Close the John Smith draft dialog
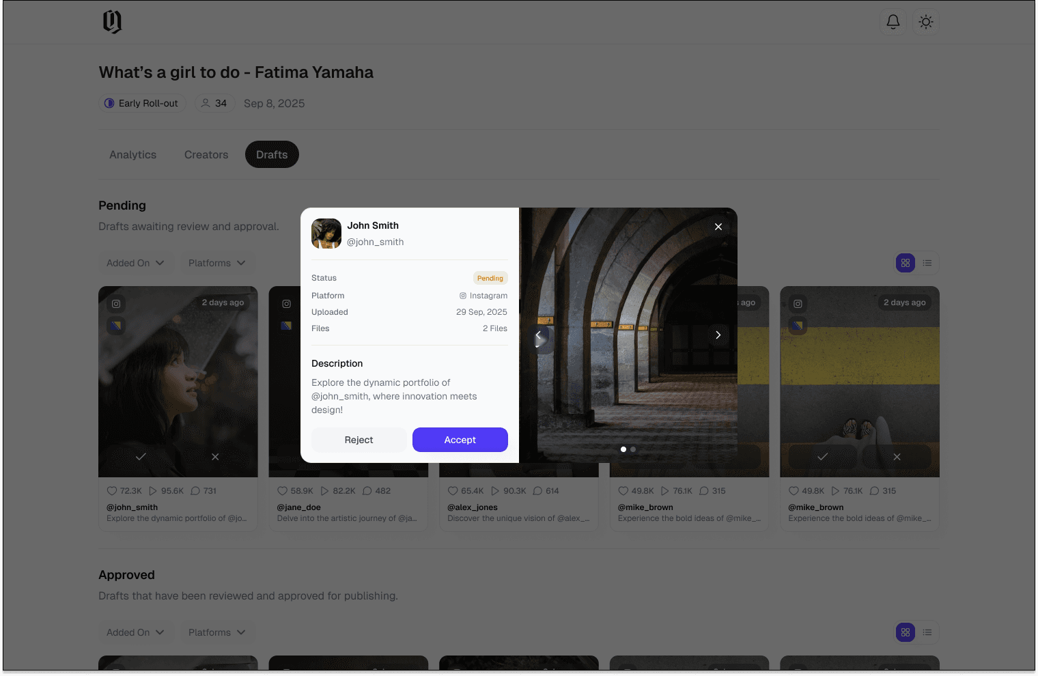The height and width of the screenshot is (676, 1038). pyautogui.click(x=718, y=227)
